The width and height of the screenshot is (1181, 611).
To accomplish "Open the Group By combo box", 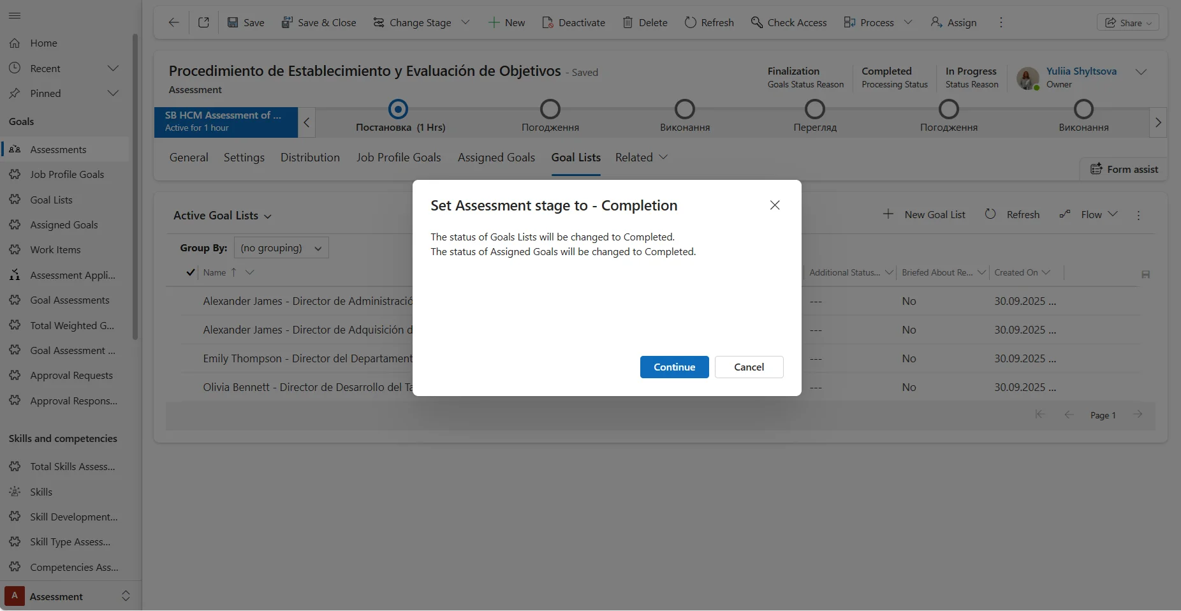I will tap(281, 247).
